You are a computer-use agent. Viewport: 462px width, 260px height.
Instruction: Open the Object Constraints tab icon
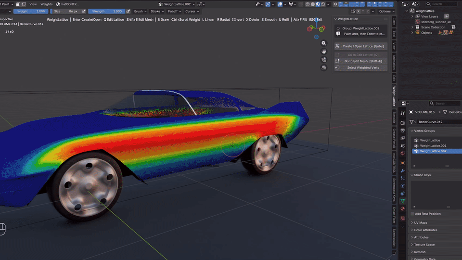pyautogui.click(x=402, y=194)
